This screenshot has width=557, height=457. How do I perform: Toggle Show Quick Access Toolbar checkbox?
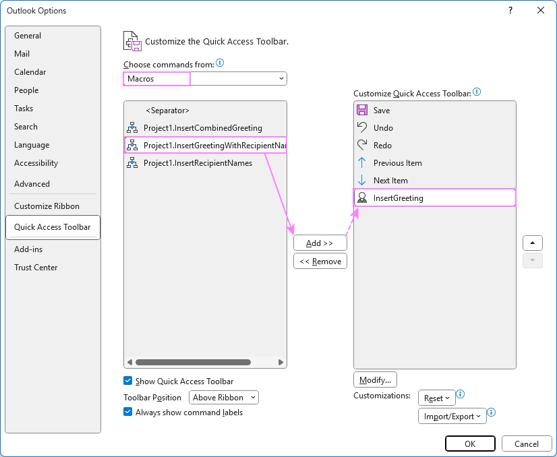[x=128, y=381]
